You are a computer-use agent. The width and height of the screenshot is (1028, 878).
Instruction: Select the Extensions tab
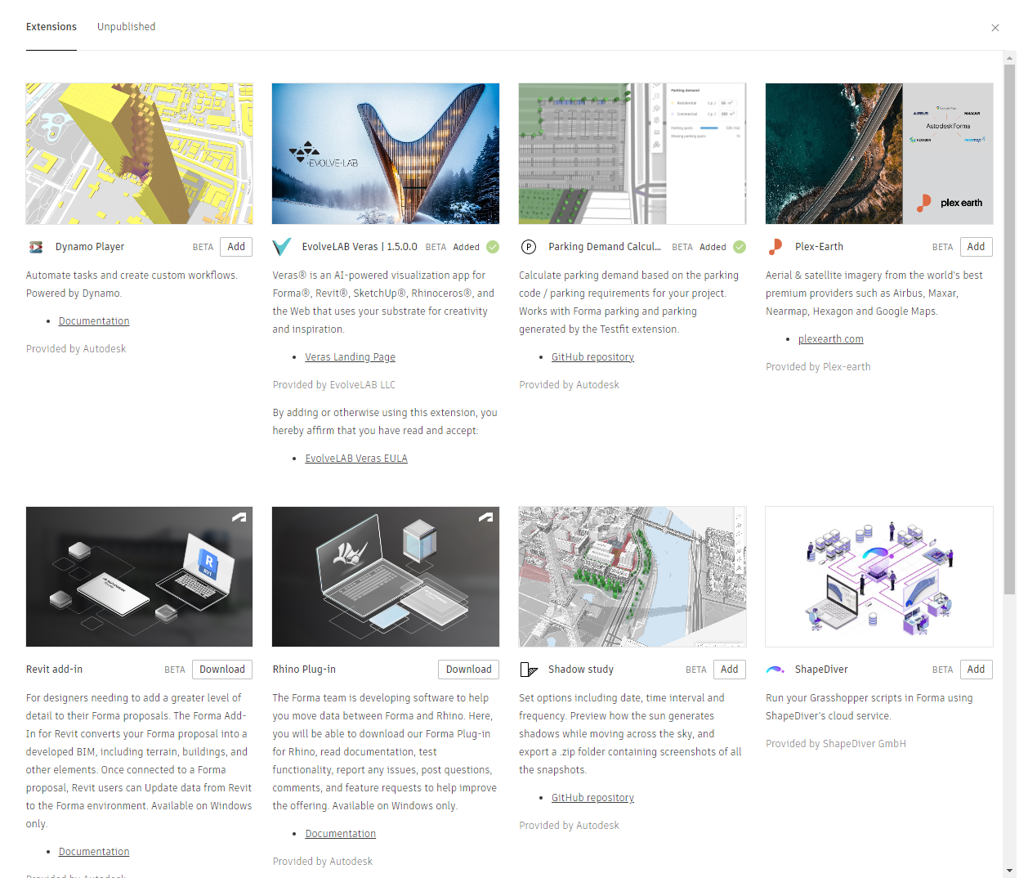click(x=51, y=27)
